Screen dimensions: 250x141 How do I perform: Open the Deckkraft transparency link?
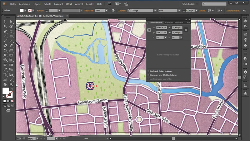(89, 11)
